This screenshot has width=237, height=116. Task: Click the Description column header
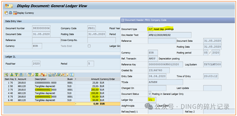point(51,79)
